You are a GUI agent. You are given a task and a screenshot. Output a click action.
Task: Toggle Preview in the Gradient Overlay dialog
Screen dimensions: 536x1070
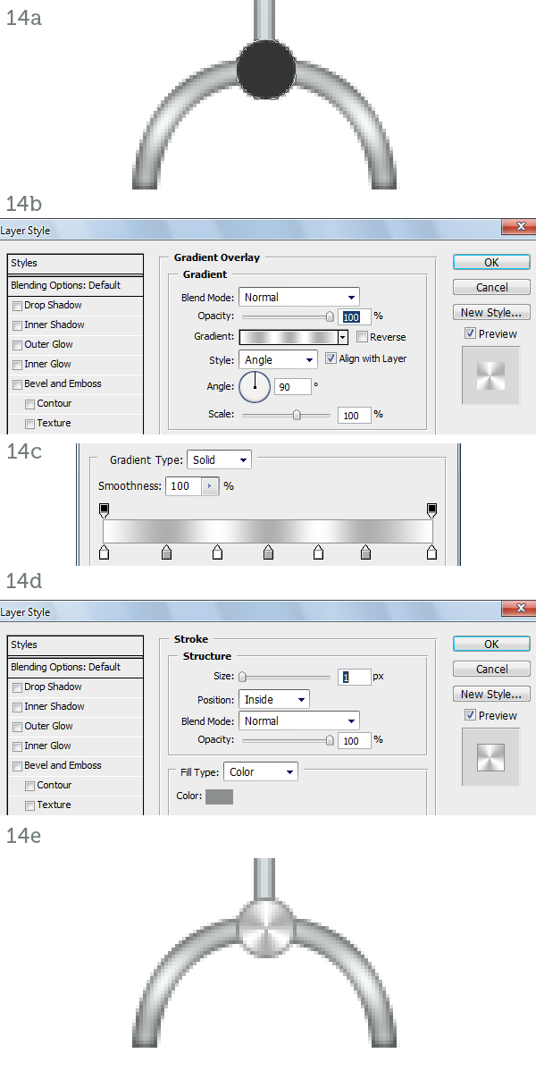470,333
